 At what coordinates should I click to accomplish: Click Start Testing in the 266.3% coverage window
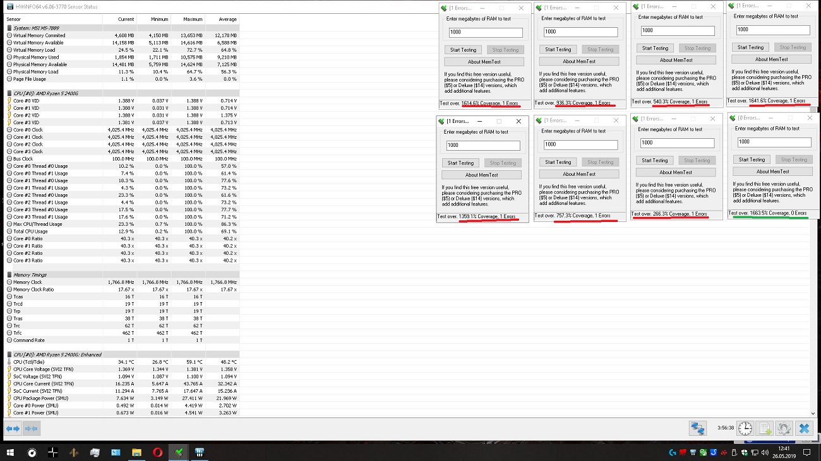[x=655, y=160]
